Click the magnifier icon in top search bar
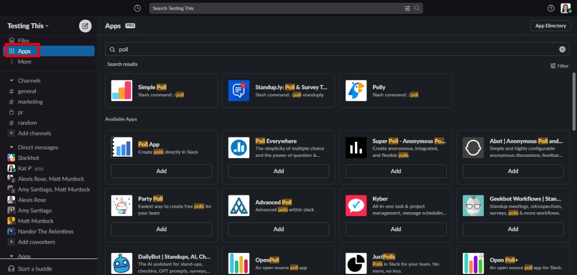The width and height of the screenshot is (577, 275). 417,8
